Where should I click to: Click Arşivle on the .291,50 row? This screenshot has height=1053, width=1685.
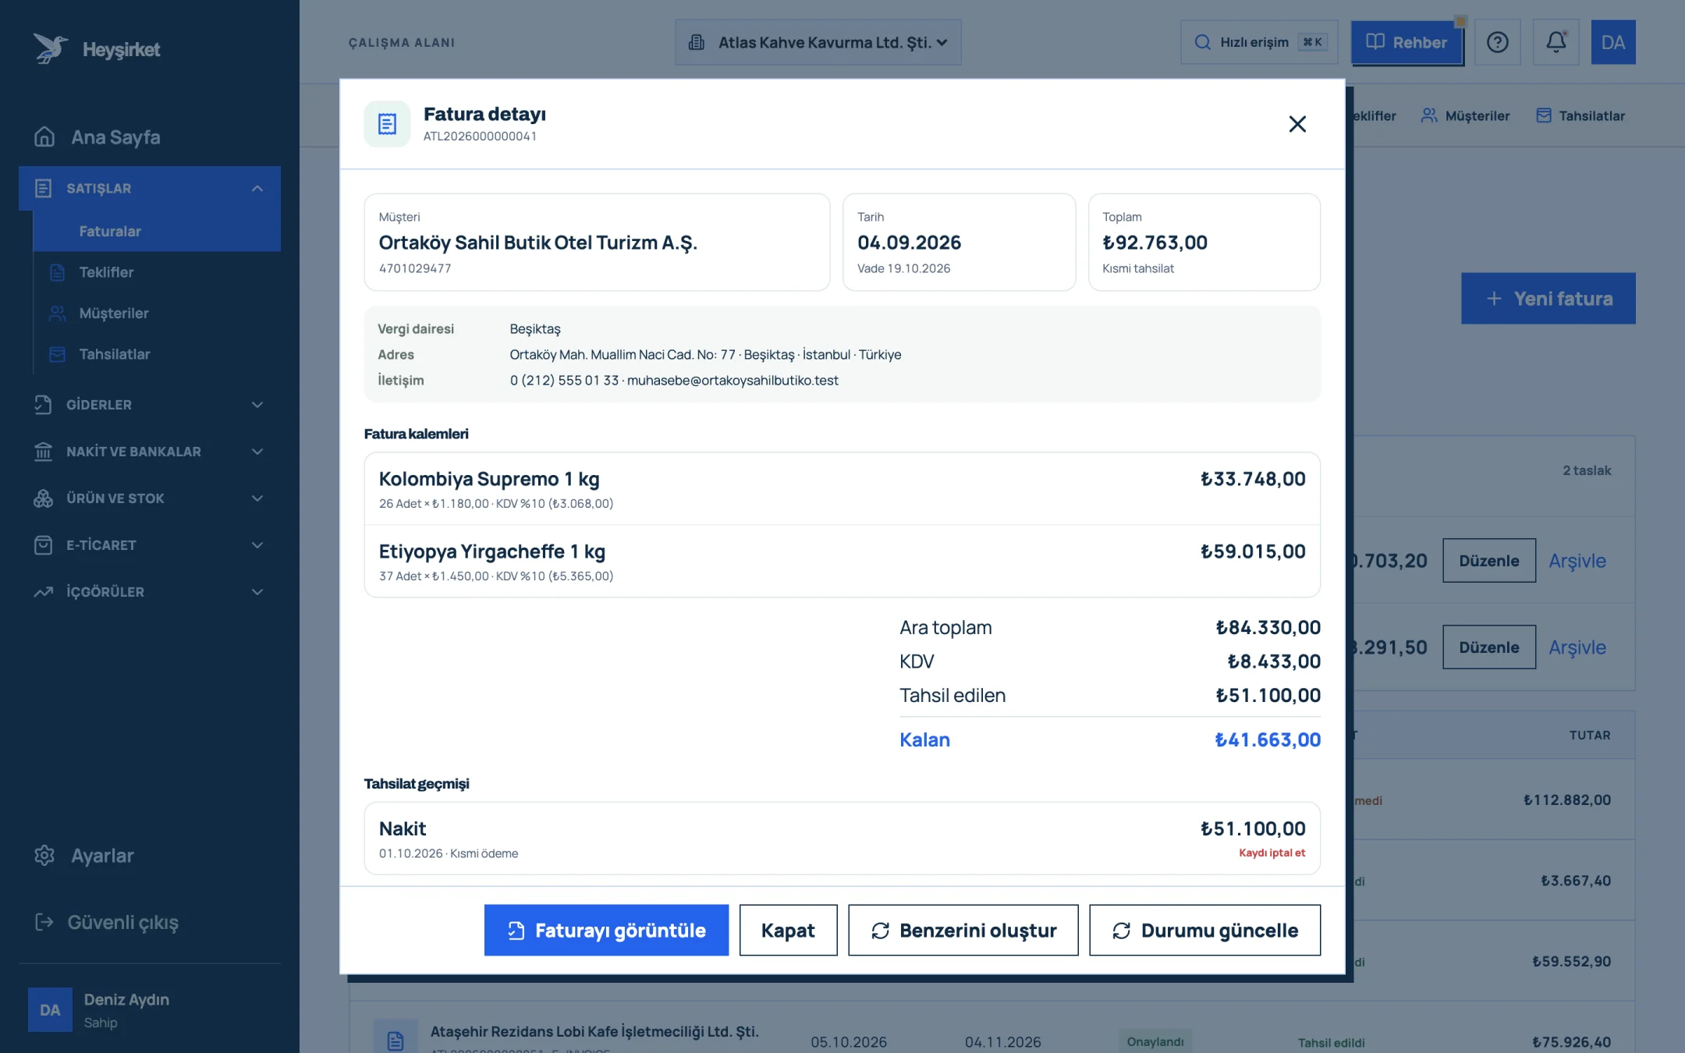[x=1577, y=647]
